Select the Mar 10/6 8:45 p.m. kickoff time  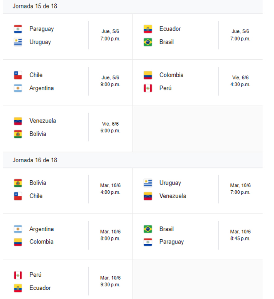point(240,235)
